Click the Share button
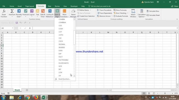The height and width of the screenshot is (100, 179). tap(175, 6)
